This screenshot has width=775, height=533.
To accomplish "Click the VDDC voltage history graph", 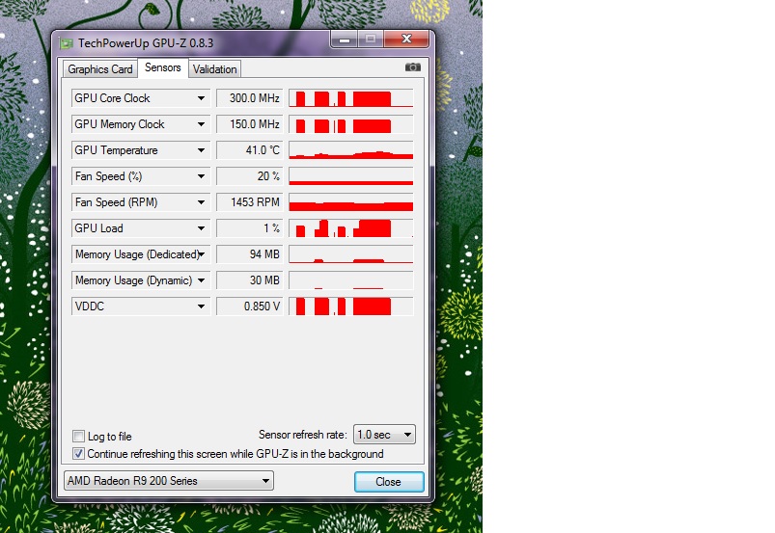I will tap(351, 306).
